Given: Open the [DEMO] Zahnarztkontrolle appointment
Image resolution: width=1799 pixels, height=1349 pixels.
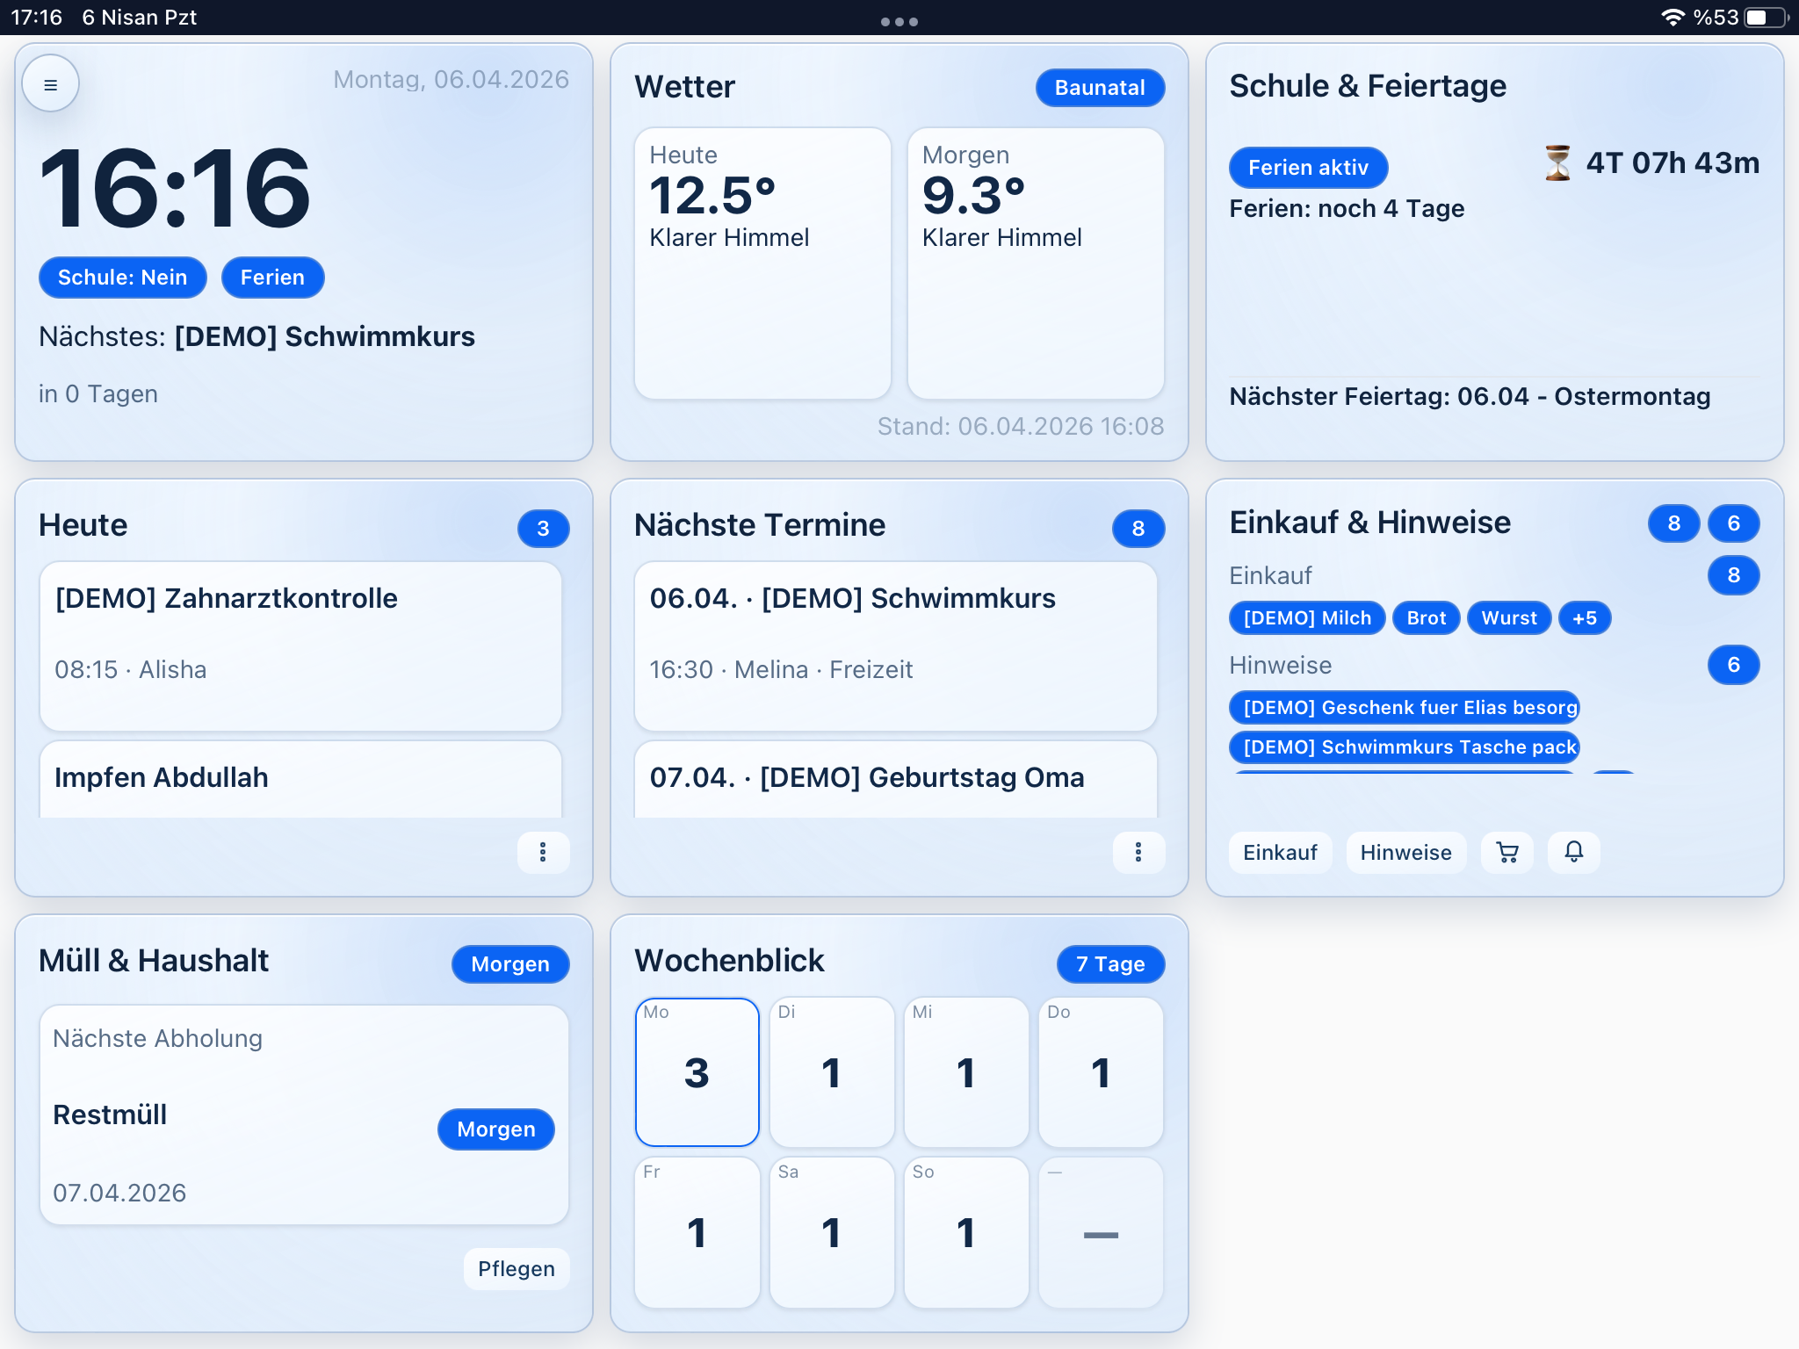Looking at the screenshot, I should (300, 646).
